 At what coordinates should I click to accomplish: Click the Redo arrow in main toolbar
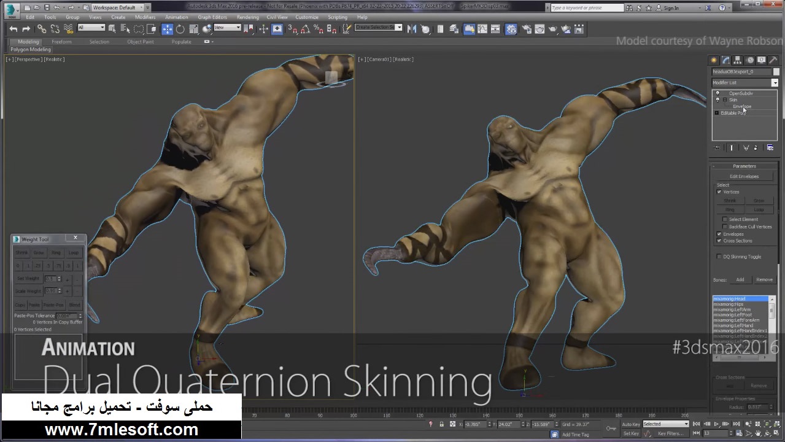tap(26, 29)
